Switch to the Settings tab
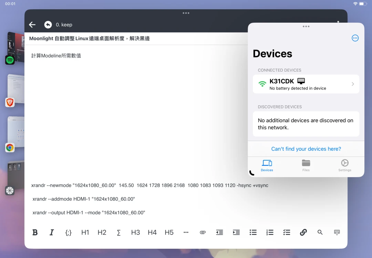Viewport: 372px width, 258px height. point(344,165)
